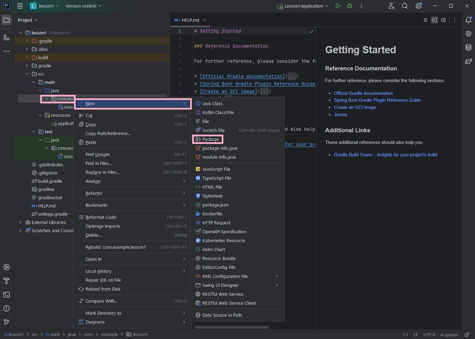This screenshot has height=339, width=475.
Task: Click Reformat Code in context menu
Action: [x=132, y=217]
